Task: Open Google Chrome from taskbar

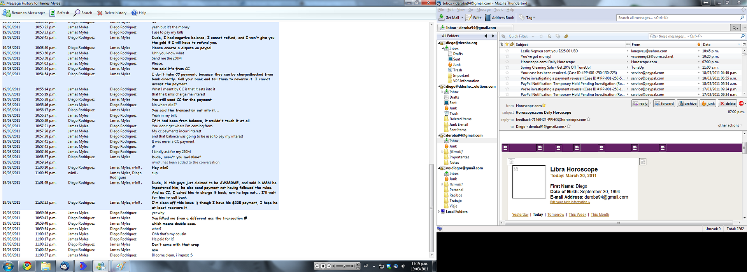Action: tap(27, 266)
